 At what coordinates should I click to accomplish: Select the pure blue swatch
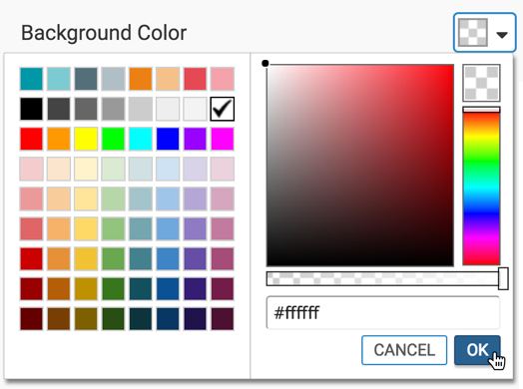168,139
